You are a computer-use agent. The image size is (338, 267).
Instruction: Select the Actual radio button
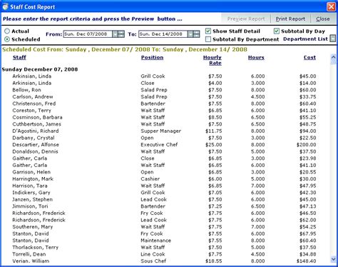pyautogui.click(x=7, y=31)
